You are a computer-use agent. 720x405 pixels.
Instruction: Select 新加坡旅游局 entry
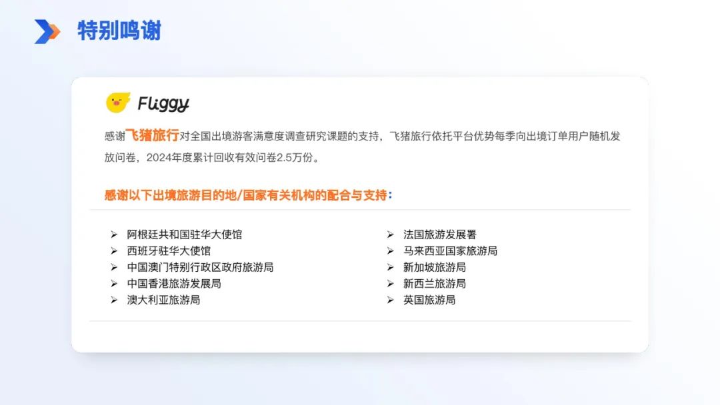435,267
